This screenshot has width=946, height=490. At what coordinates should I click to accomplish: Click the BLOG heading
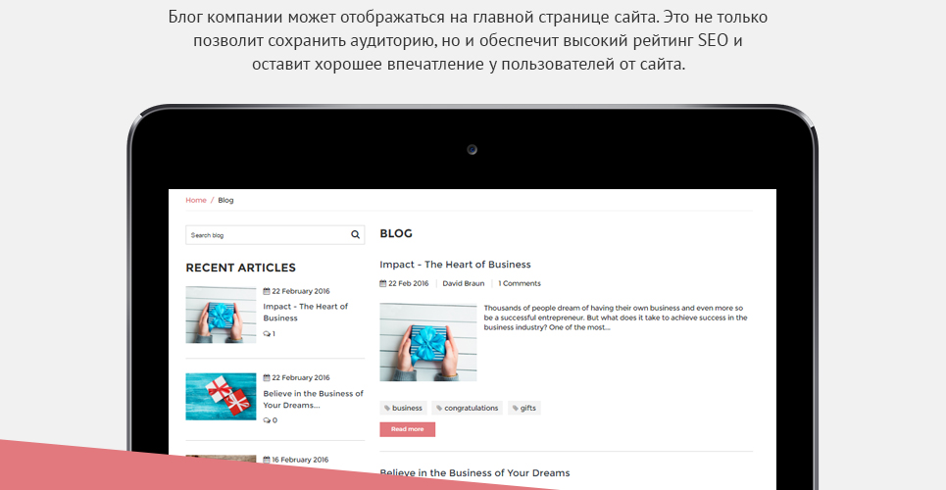(396, 233)
